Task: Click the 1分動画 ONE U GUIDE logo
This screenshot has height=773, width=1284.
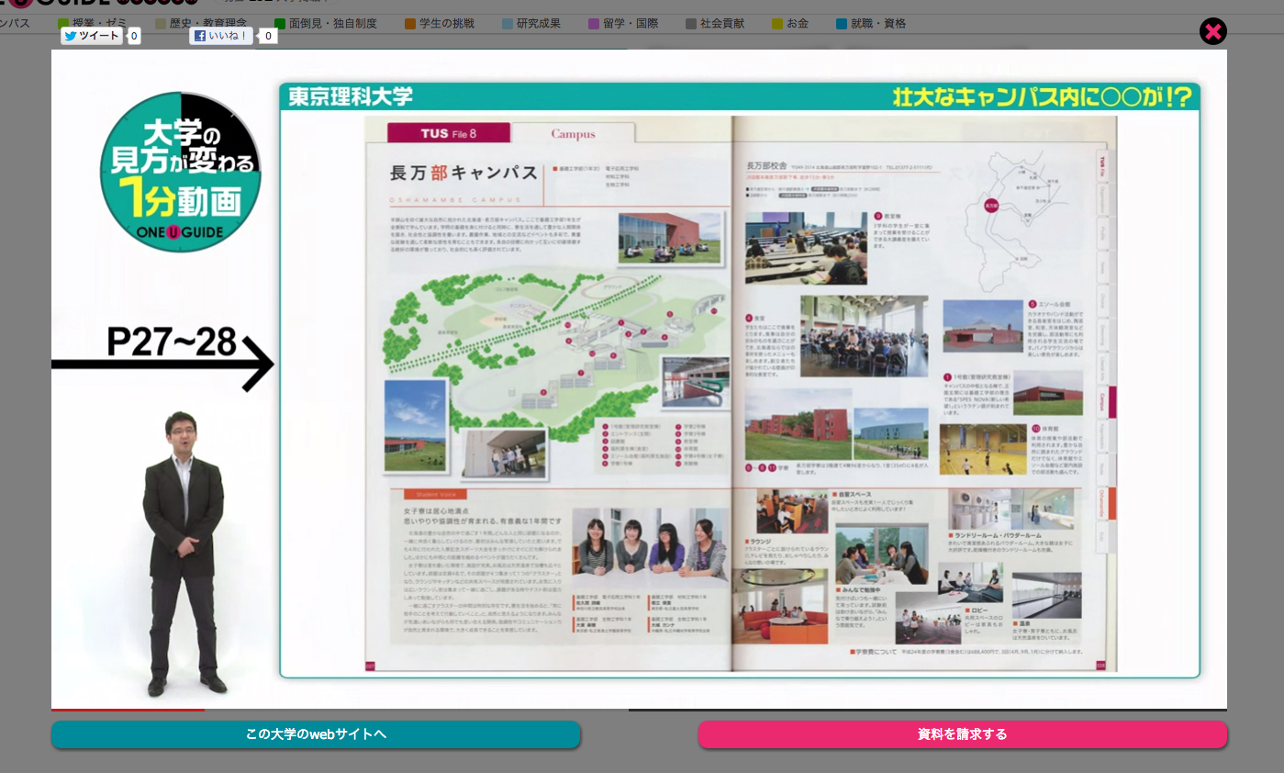Action: pyautogui.click(x=180, y=172)
